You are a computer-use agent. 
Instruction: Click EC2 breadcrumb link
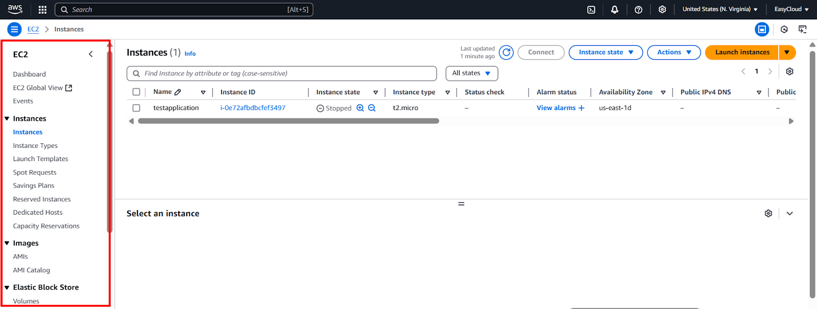click(33, 29)
